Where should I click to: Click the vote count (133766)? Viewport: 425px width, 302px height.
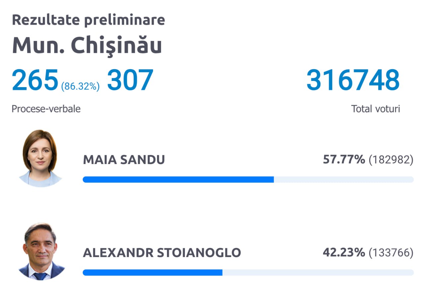391,253
